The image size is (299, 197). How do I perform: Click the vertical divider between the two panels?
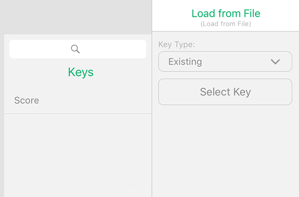pos(152,99)
